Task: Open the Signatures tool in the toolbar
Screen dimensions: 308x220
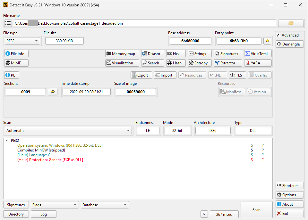Action: [x=228, y=54]
